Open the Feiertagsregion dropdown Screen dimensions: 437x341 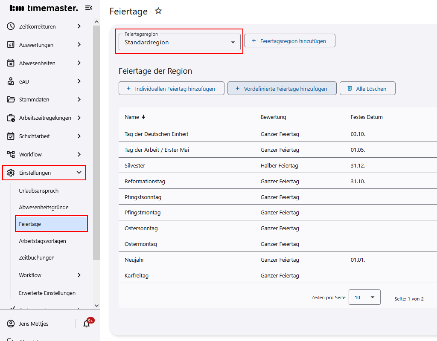[179, 42]
